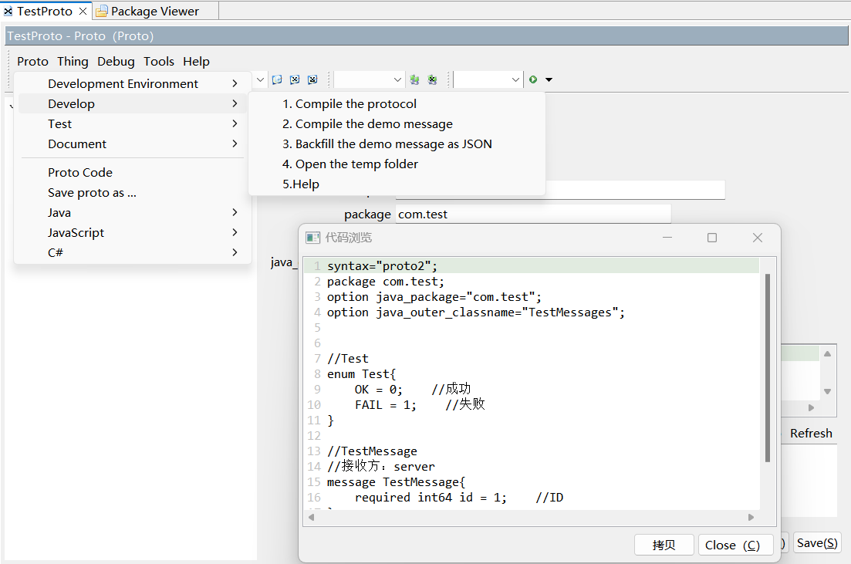Click the first blue window toolbar icon

pos(277,79)
